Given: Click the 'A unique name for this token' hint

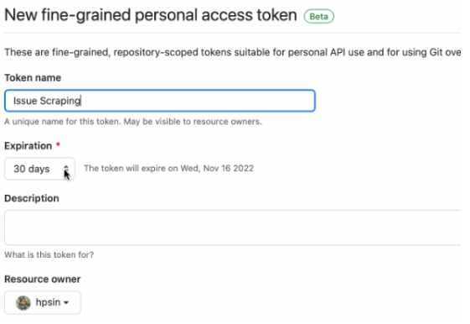Looking at the screenshot, I should click(133, 122).
